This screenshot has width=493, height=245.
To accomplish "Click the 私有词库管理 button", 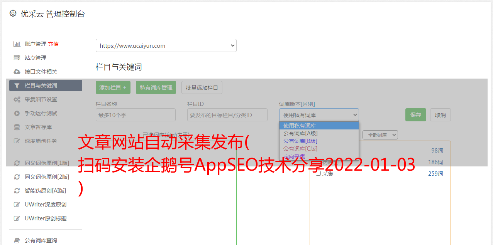I will click(156, 87).
